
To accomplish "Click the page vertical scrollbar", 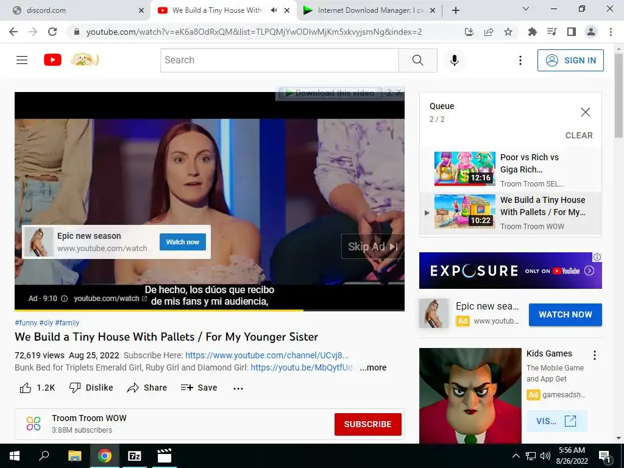I will [x=619, y=96].
